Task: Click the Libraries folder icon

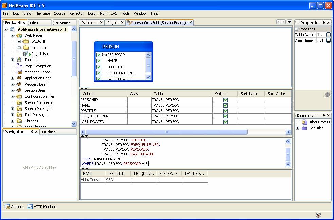Action: click(x=19, y=121)
